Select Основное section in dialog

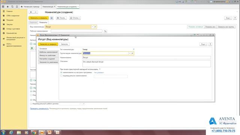click(x=48, y=49)
